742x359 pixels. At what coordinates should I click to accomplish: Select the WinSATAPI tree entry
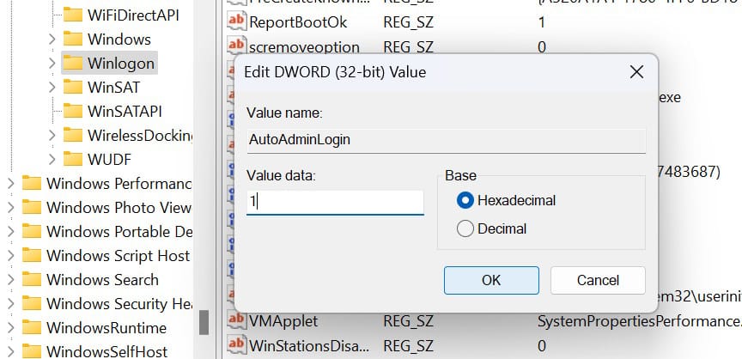[x=124, y=112]
